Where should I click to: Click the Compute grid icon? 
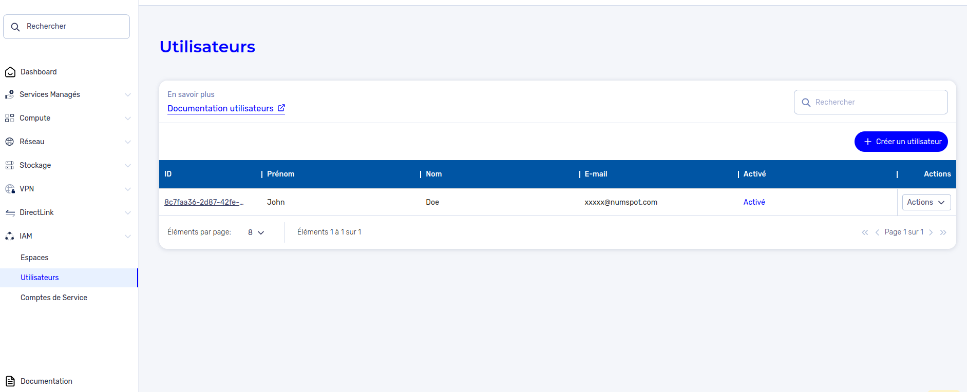[10, 118]
